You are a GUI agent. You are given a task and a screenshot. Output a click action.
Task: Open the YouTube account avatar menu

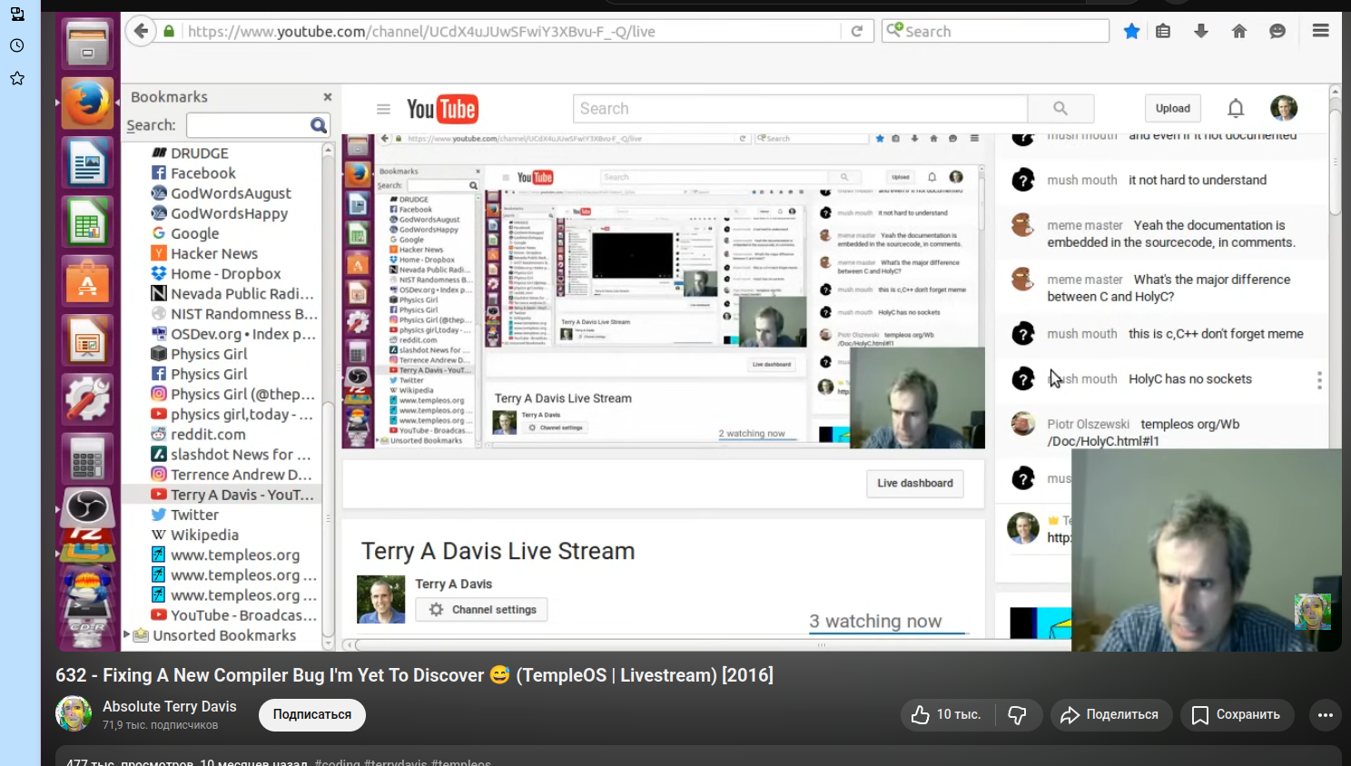1284,109
